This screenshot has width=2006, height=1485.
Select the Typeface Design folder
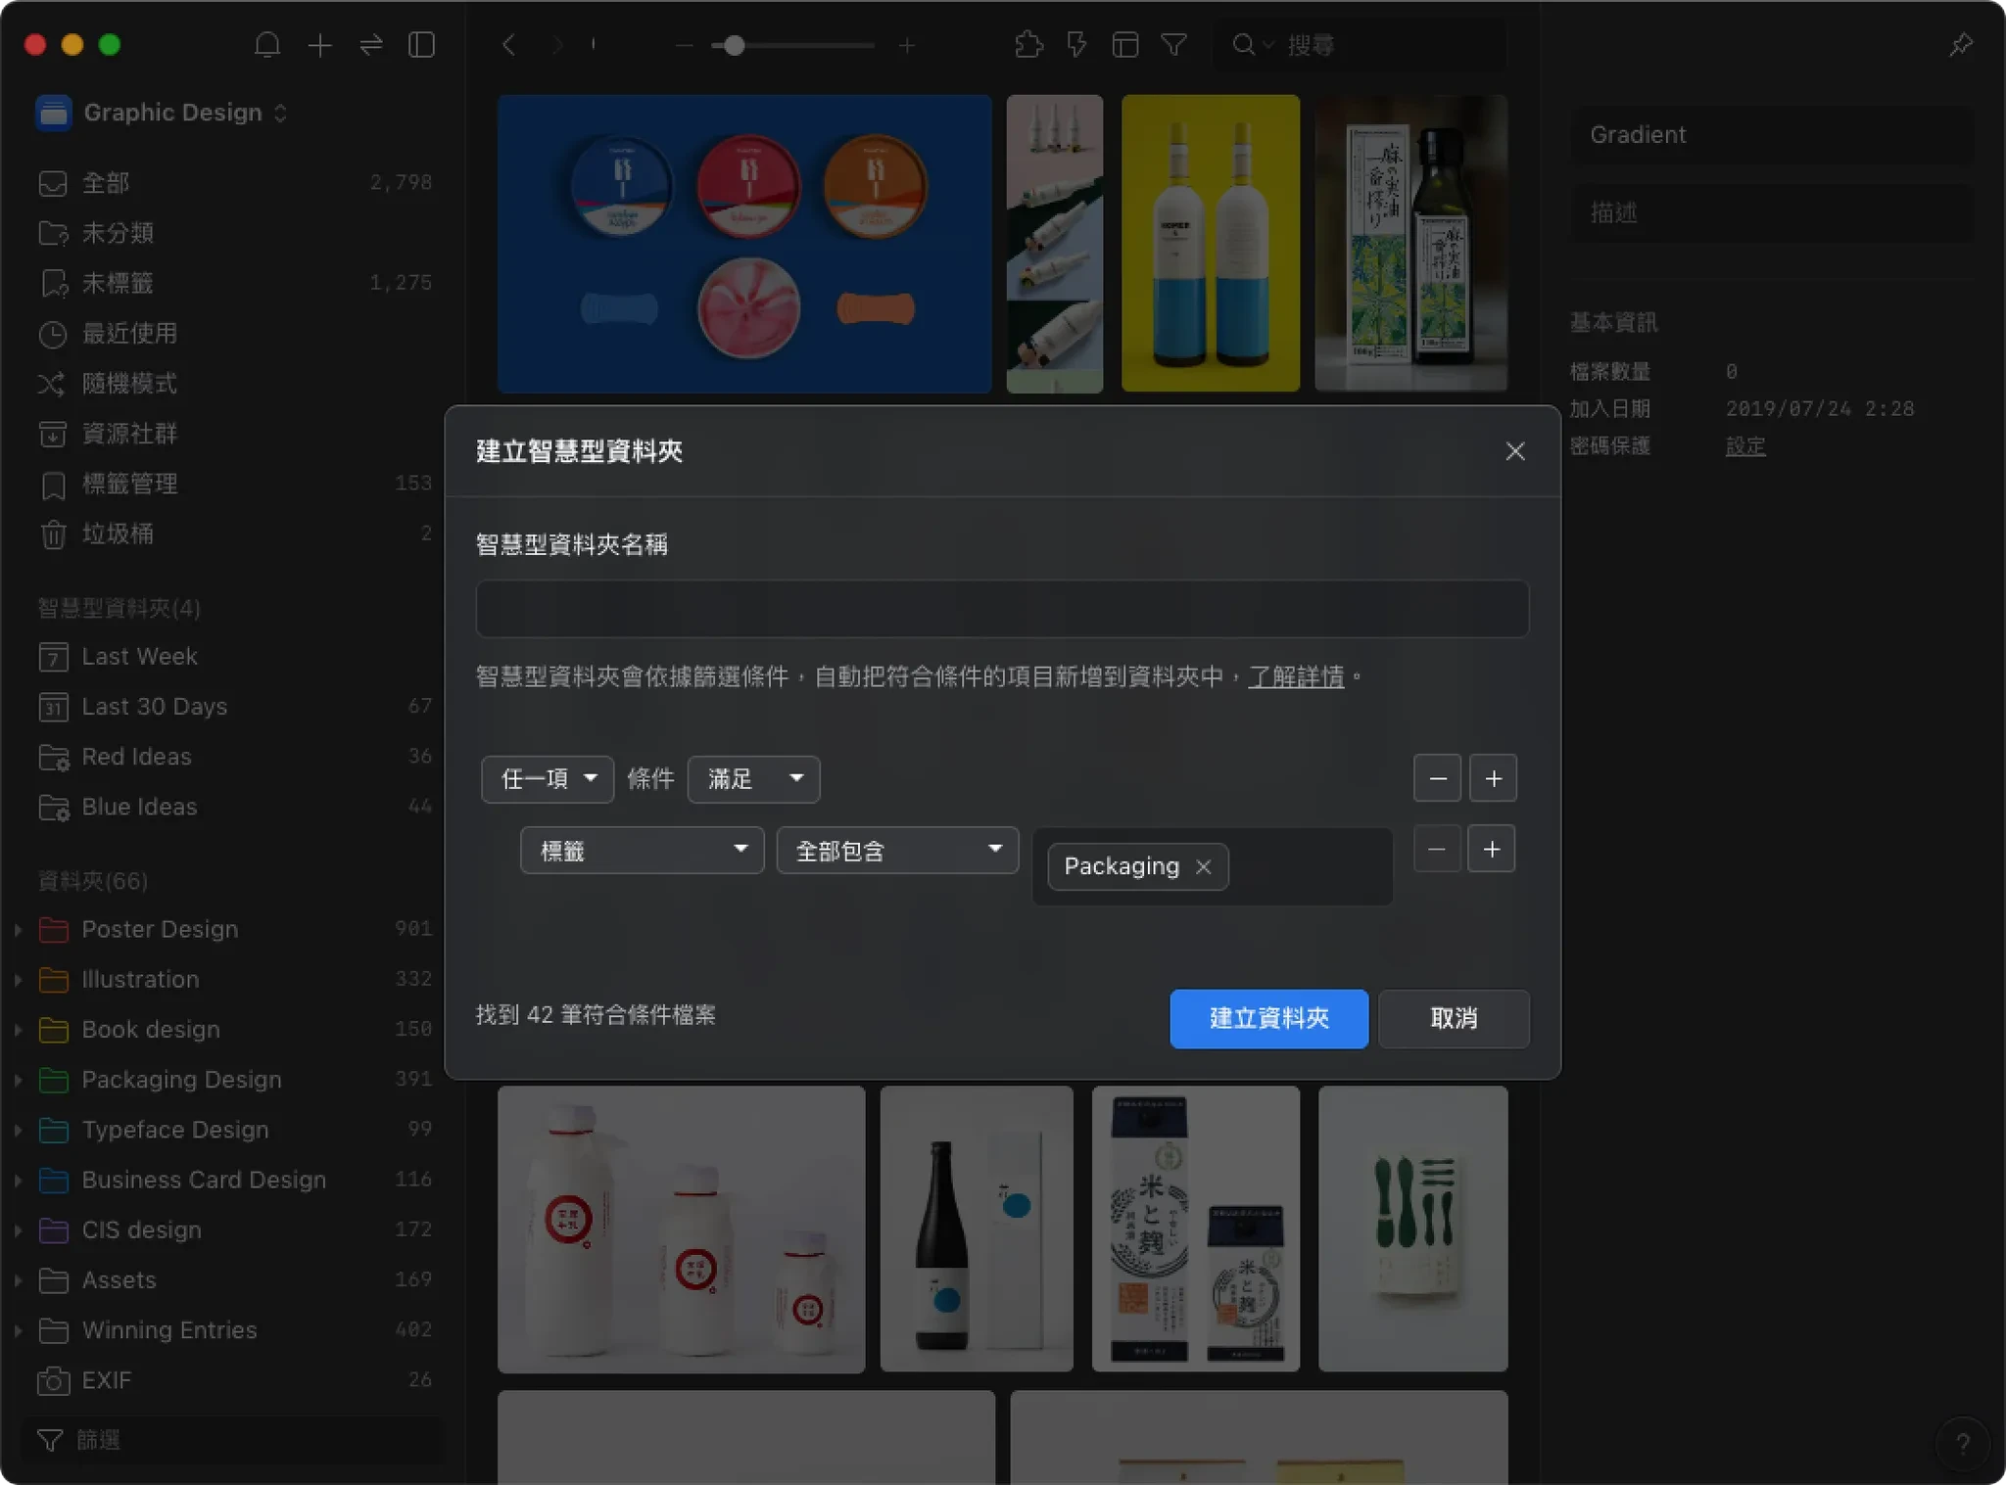pyautogui.click(x=233, y=1130)
